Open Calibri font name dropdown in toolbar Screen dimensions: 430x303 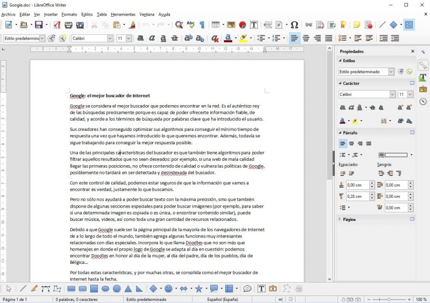click(110, 38)
